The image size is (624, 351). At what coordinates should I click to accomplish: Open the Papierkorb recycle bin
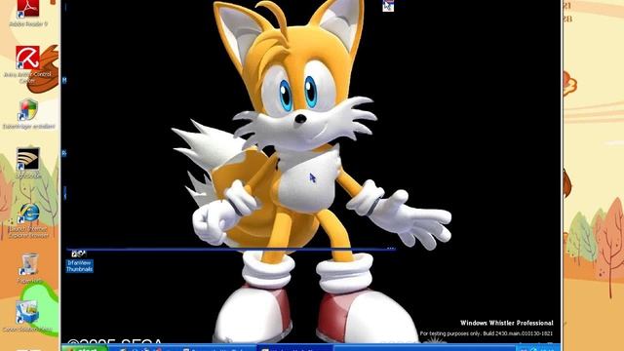28,268
